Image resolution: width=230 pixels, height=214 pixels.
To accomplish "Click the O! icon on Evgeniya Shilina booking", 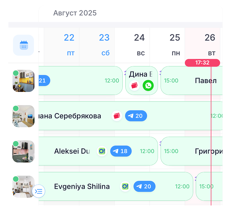I will [x=125, y=186].
